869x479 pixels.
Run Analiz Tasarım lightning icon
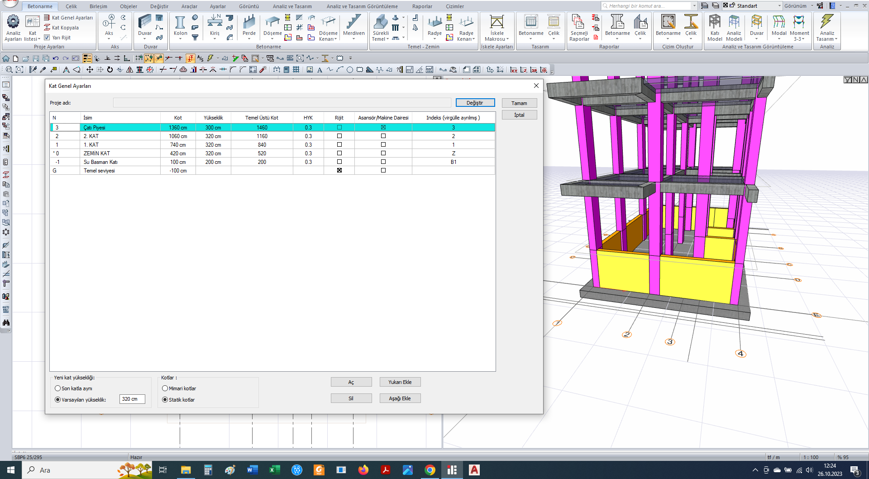click(827, 22)
